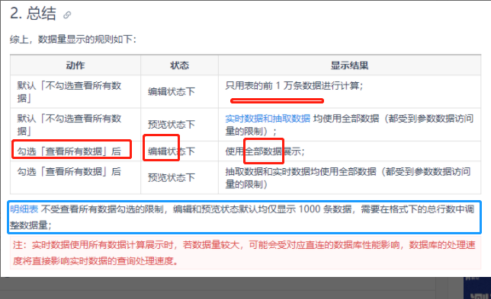Click the 状态 column header

pos(179,65)
